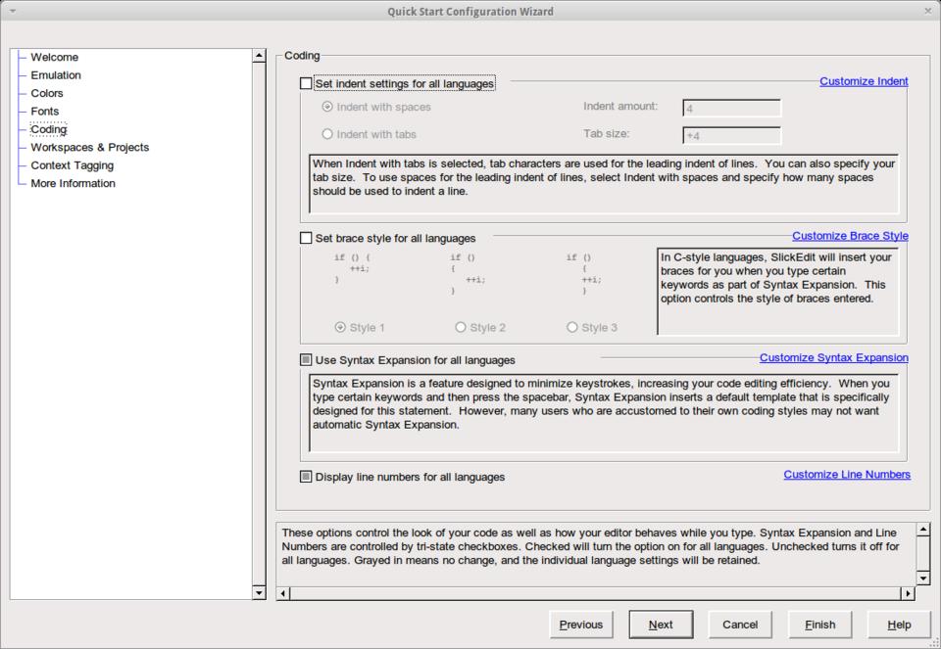Viewport: 941px width, 649px height.
Task: Check Set brace style for all languages
Action: [x=306, y=238]
